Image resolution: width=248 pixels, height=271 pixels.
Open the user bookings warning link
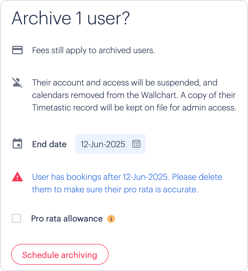coord(127,183)
